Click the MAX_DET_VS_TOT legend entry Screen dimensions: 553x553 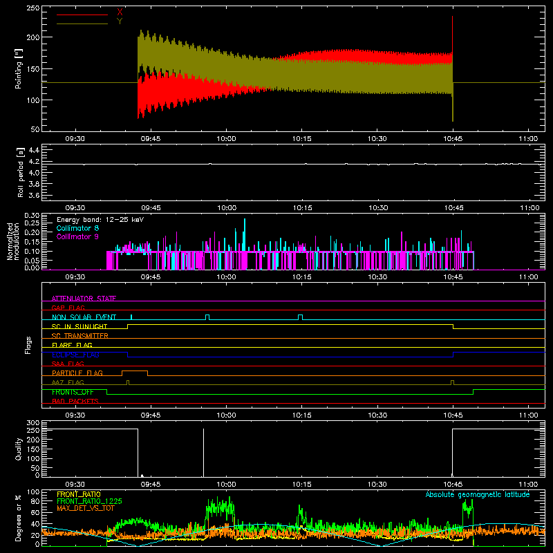[85, 508]
